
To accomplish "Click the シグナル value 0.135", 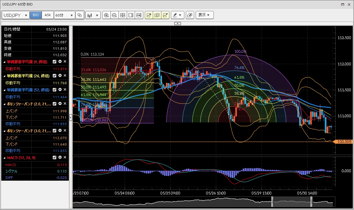I will click(x=62, y=171).
